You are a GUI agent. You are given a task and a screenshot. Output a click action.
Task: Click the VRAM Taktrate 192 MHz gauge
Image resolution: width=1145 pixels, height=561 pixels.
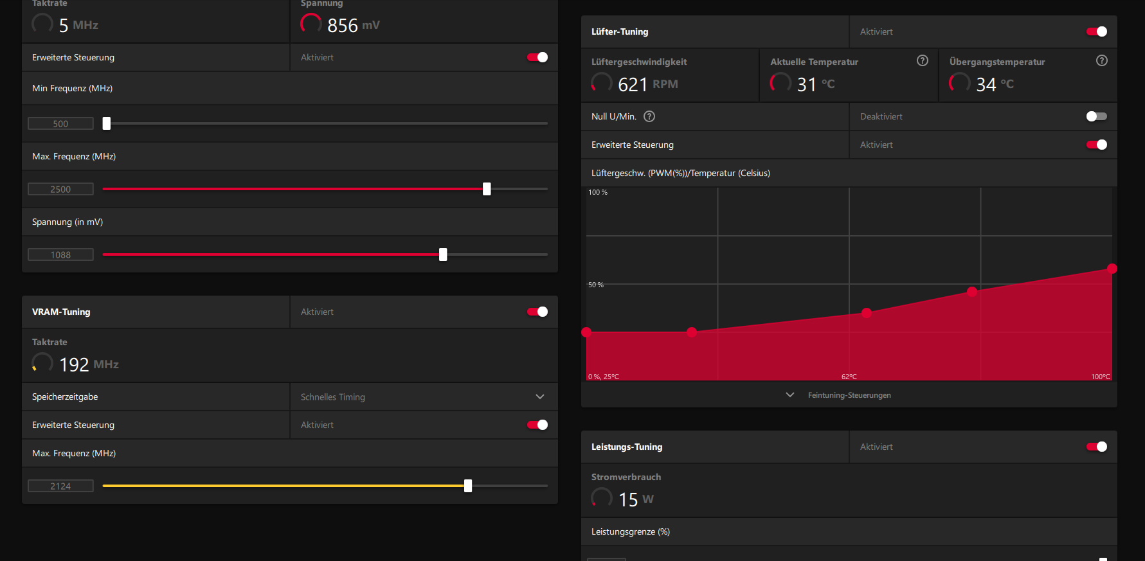[42, 363]
